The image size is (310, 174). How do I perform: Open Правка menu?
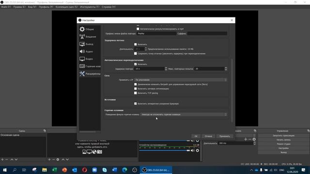(19, 7)
